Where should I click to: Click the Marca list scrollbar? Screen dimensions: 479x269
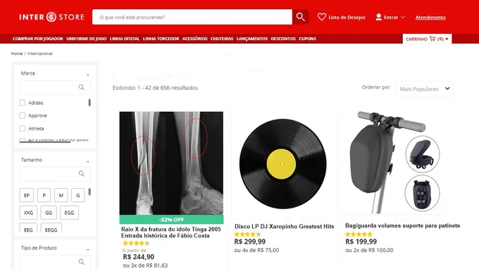click(89, 103)
